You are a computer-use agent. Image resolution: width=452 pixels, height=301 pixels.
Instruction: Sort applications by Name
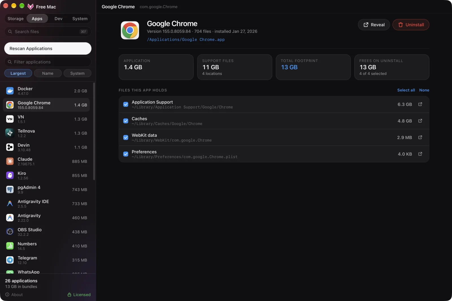pos(48,73)
